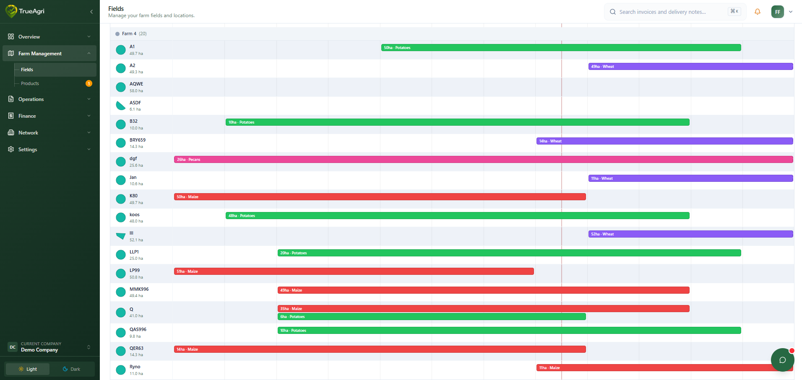Image resolution: width=802 pixels, height=380 pixels.
Task: Click the search invoices input field
Action: pyautogui.click(x=675, y=12)
